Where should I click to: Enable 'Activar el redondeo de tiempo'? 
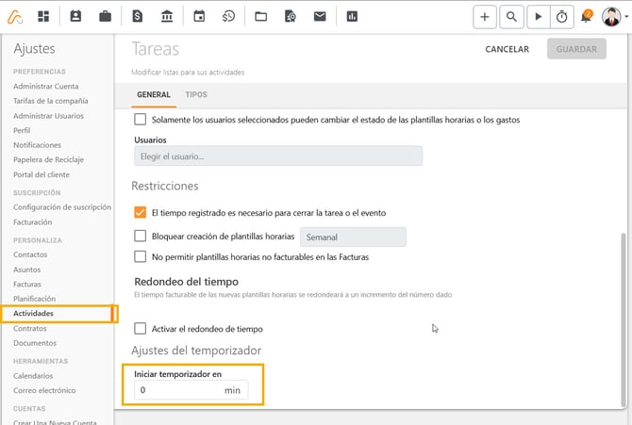point(140,328)
